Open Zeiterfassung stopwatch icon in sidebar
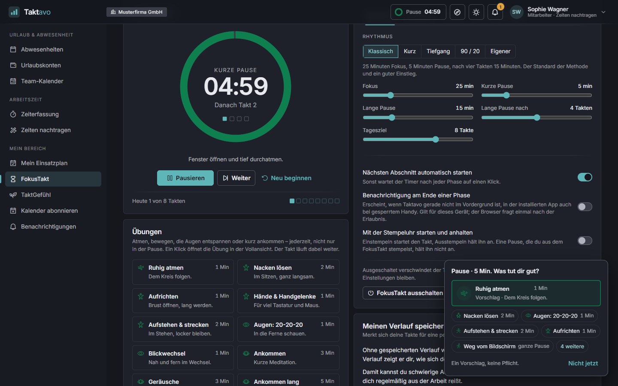Viewport: 618px width, 386px height. [x=13, y=114]
